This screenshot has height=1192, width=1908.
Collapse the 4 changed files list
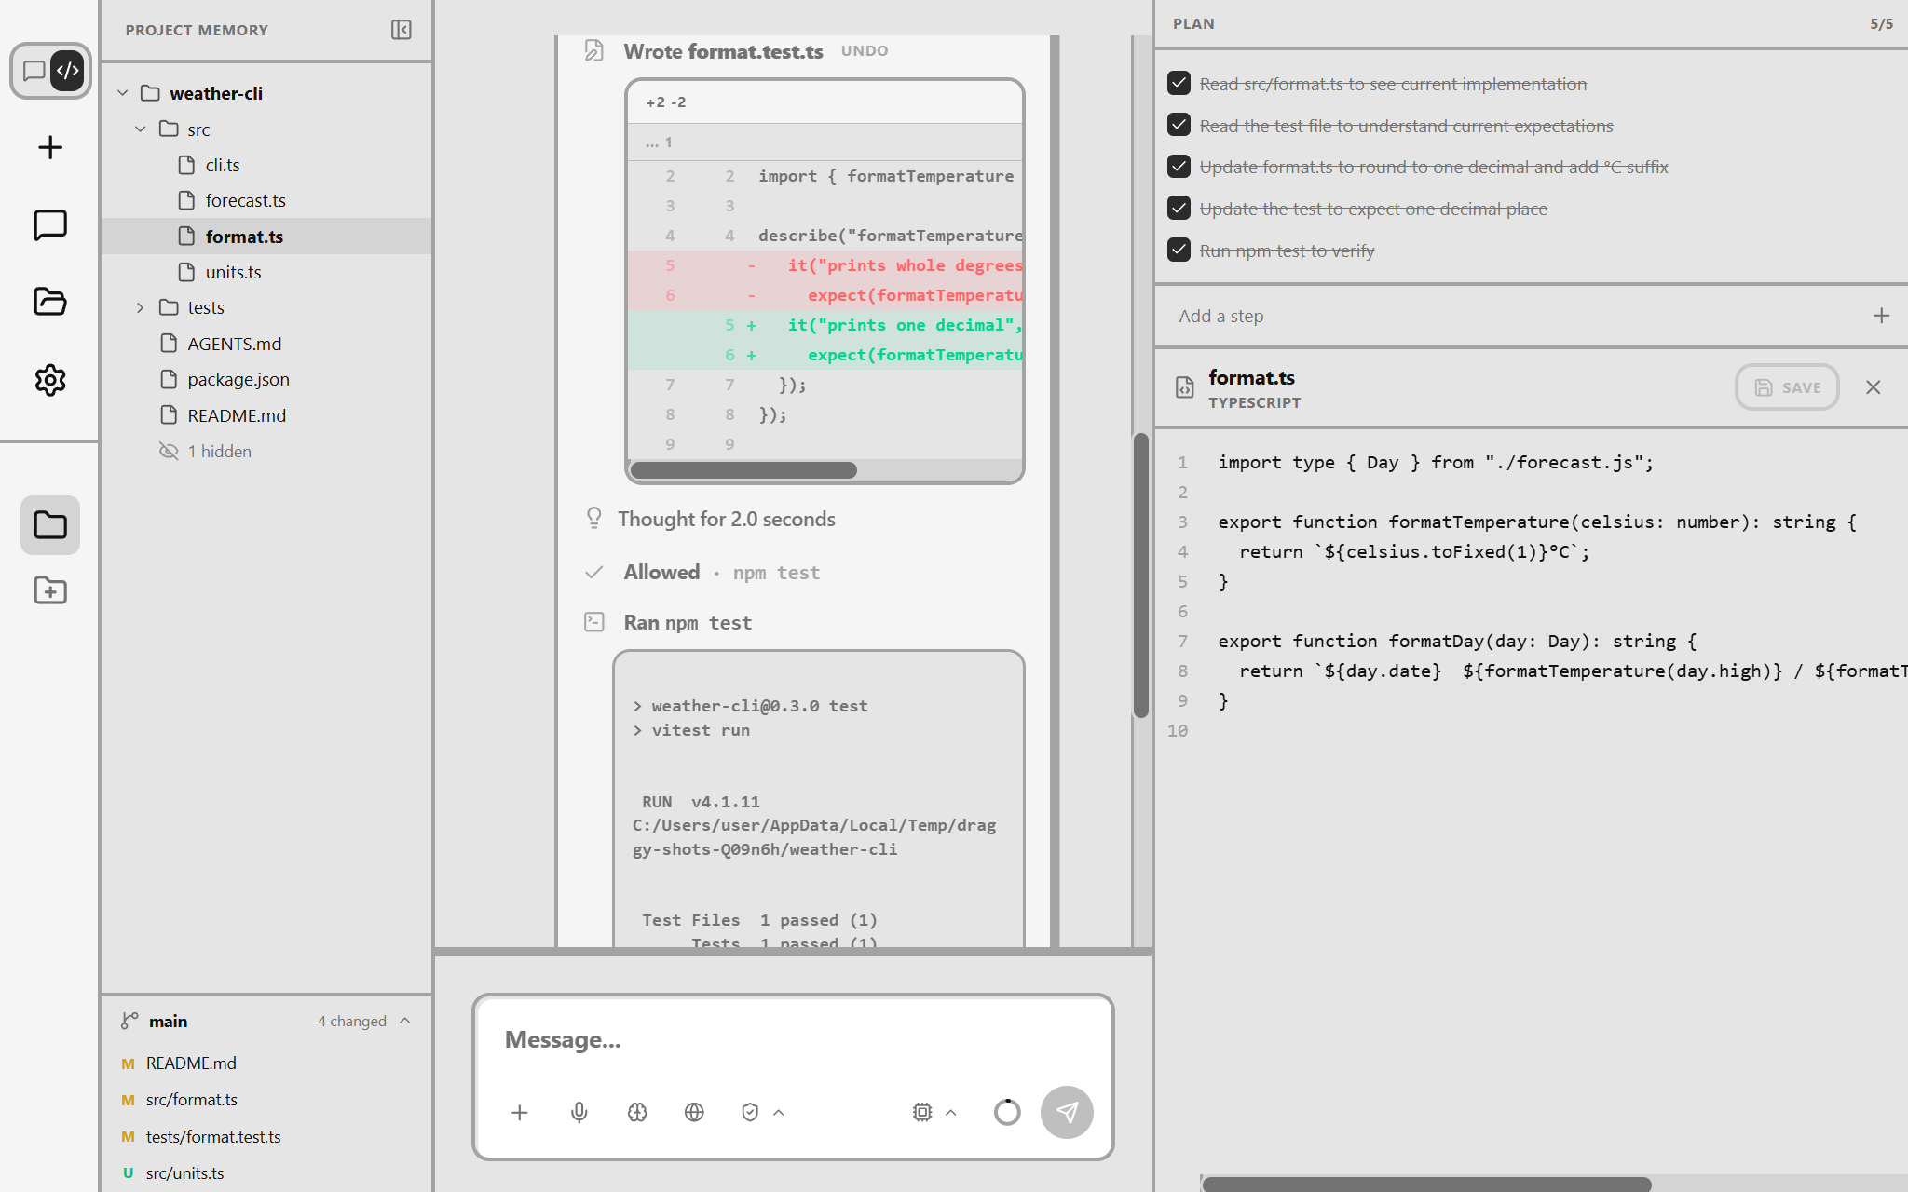coord(365,1022)
